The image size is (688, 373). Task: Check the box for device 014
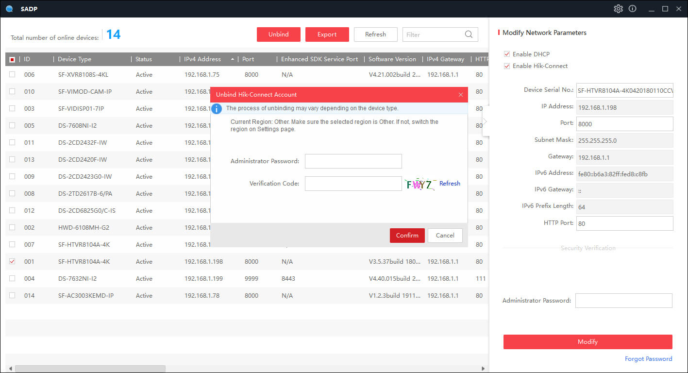tap(12, 296)
